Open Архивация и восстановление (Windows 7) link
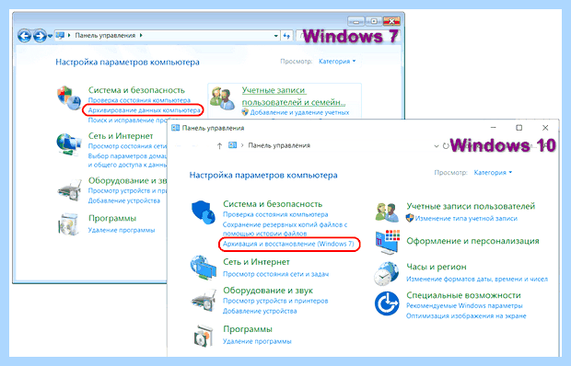Image resolution: width=571 pixels, height=366 pixels. click(x=288, y=244)
